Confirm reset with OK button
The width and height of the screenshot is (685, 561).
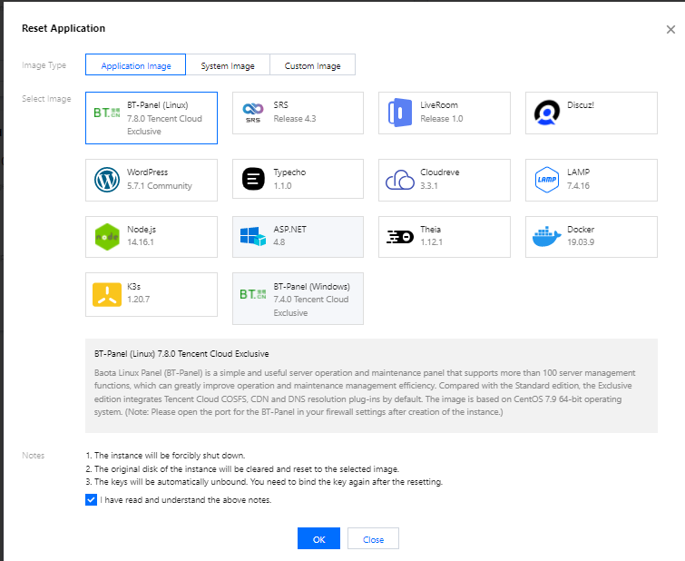pos(318,538)
